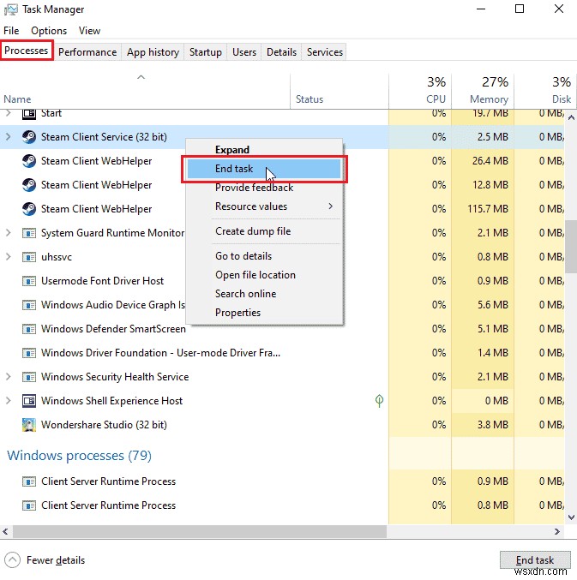Open the Options menu
The height and width of the screenshot is (580, 577).
click(49, 31)
